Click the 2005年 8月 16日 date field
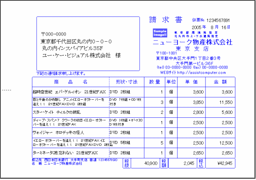The height and width of the screenshot is (180, 256). [211, 27]
